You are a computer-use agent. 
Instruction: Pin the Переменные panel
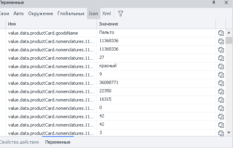pyautogui.click(x=214, y=2)
